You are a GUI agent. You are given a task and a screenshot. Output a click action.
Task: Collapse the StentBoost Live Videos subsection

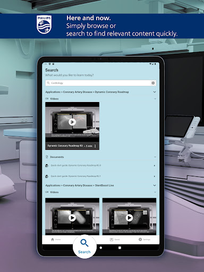coord(155,192)
